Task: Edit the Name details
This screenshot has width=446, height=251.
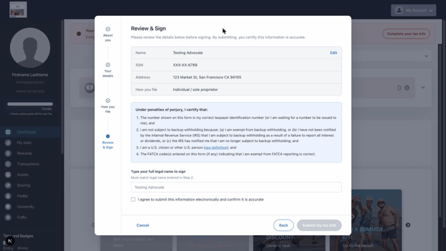Action: pos(334,52)
